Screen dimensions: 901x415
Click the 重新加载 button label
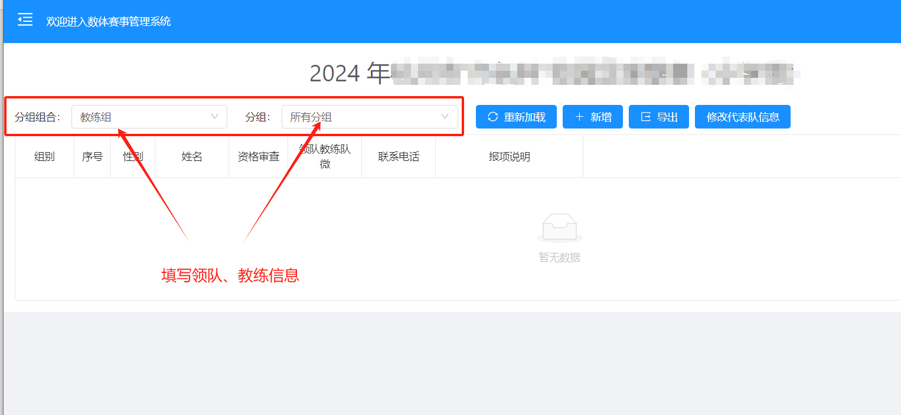click(x=524, y=117)
